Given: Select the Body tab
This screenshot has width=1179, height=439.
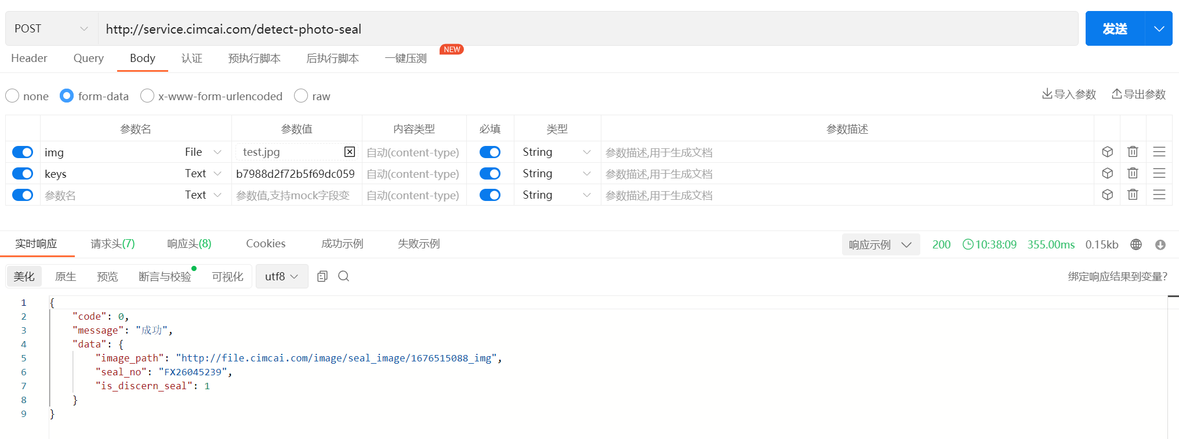Looking at the screenshot, I should 143,58.
